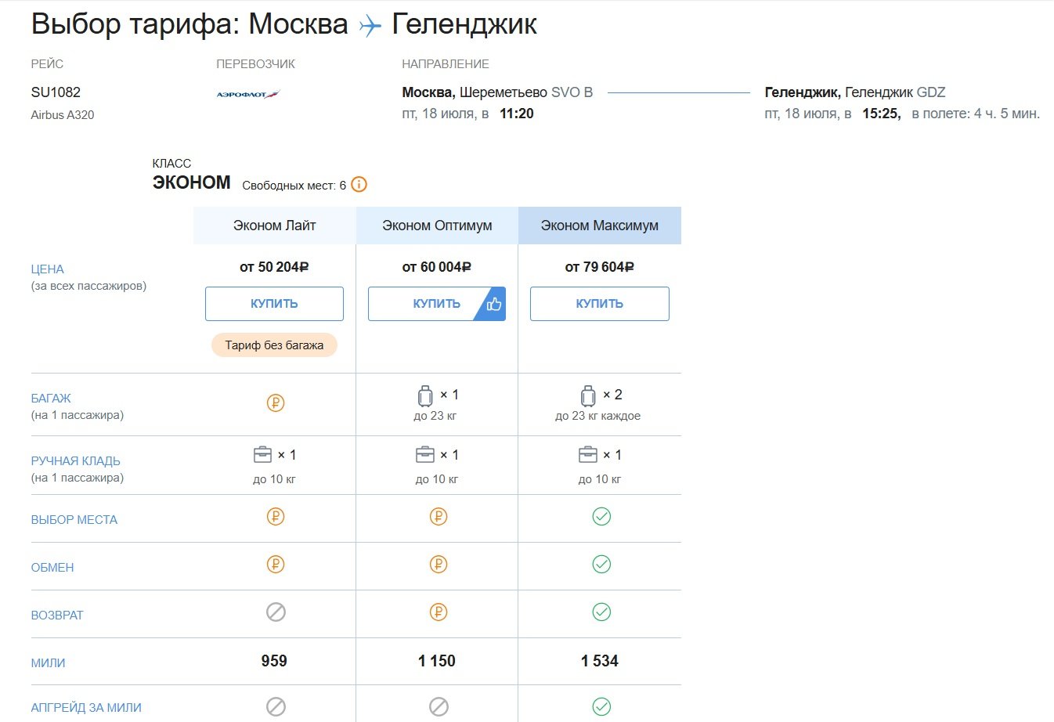The image size is (1054, 722).
Task: Click the hand luggage briefcase icon for Эконом Лайт
Action: 262,455
